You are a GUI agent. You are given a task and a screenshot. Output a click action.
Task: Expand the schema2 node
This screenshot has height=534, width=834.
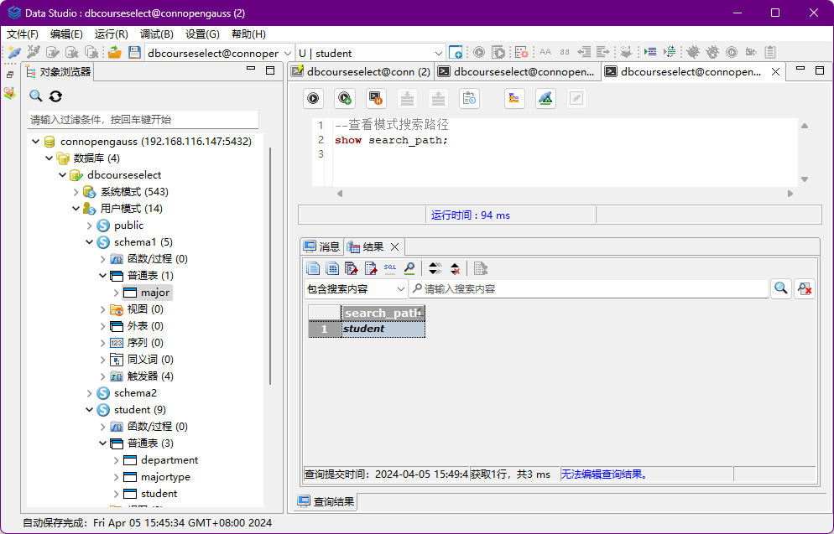89,393
